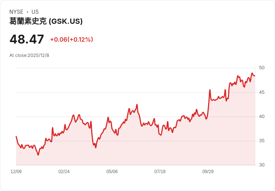Click the sharp price spike peak above 45
Viewport: 275px width, 191px height.
click(x=210, y=90)
